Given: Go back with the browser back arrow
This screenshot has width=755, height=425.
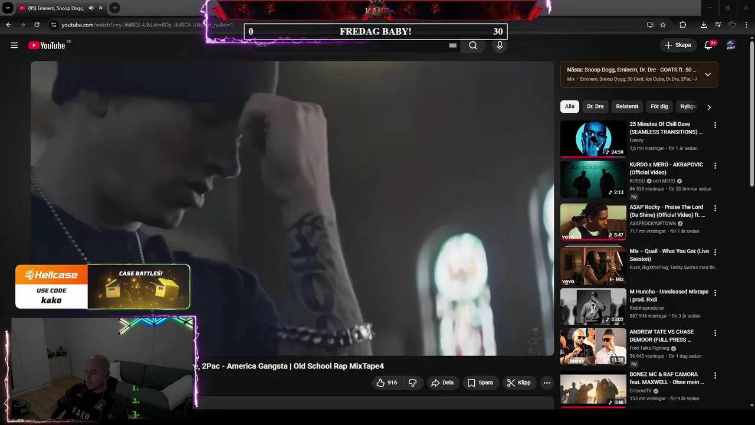Looking at the screenshot, I should [8, 25].
